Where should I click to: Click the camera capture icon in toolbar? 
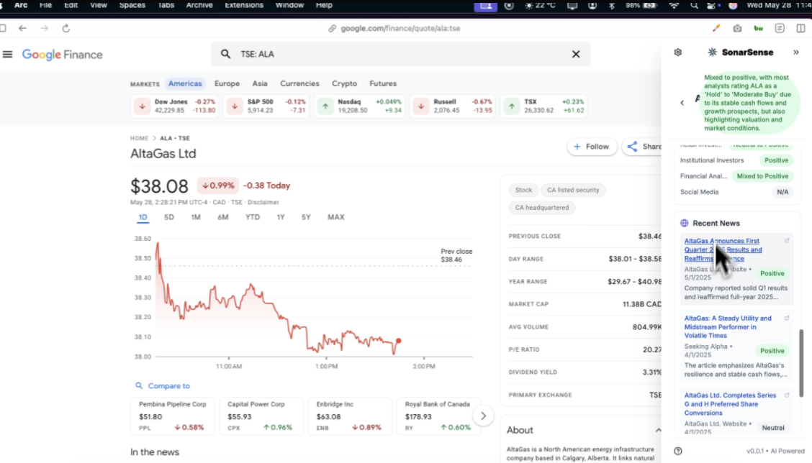point(737,29)
